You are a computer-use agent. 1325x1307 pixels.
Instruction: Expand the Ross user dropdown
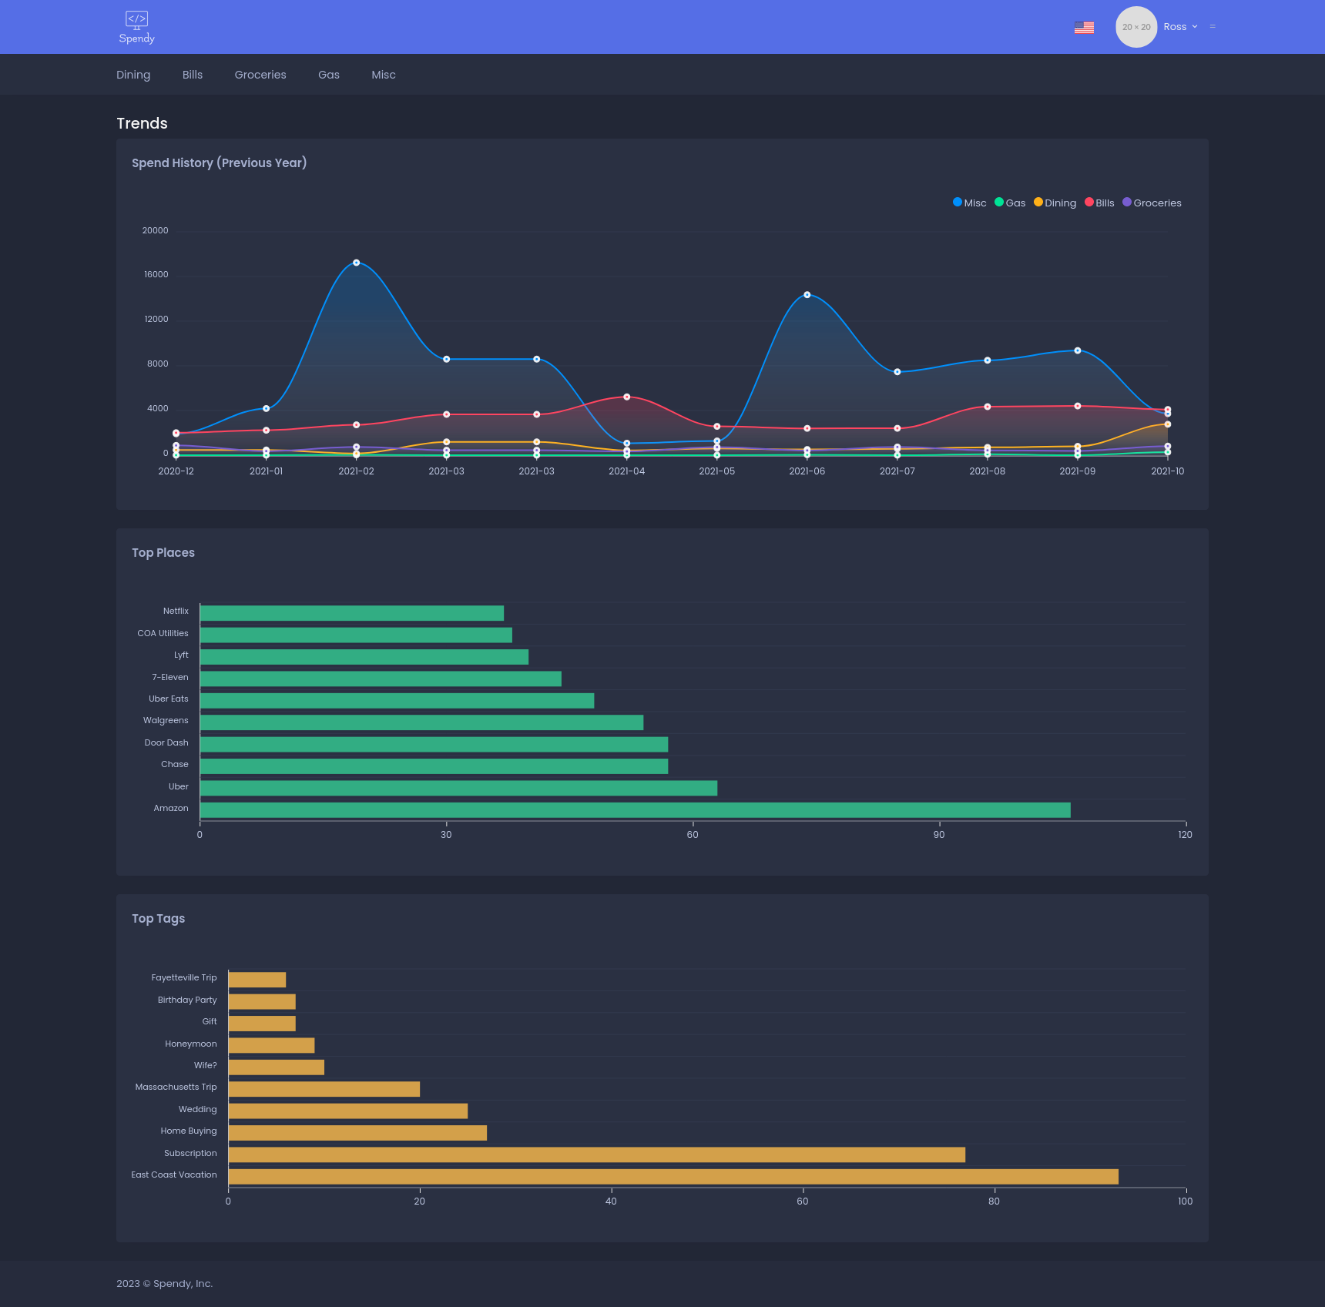[1180, 27]
